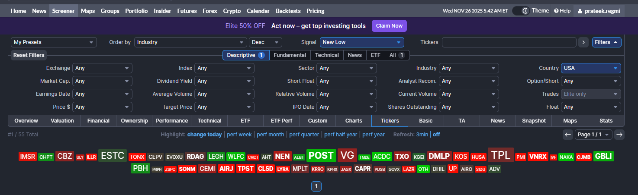Open prateek.regmi user account menu
The image size is (638, 195).
pyautogui.click(x=599, y=11)
